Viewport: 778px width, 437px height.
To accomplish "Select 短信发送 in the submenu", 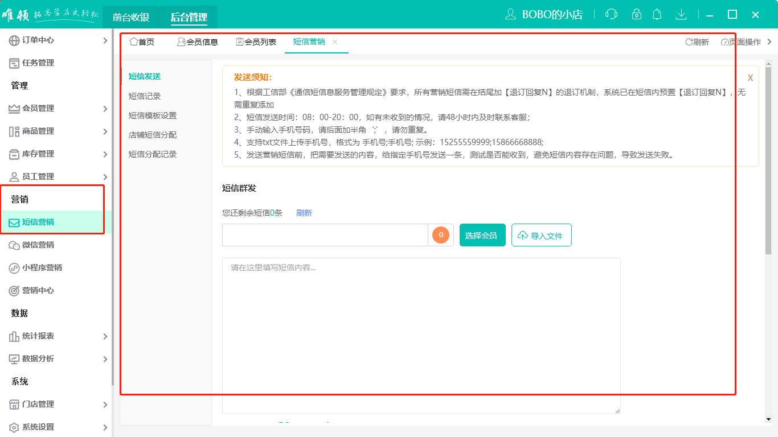I will pyautogui.click(x=145, y=76).
